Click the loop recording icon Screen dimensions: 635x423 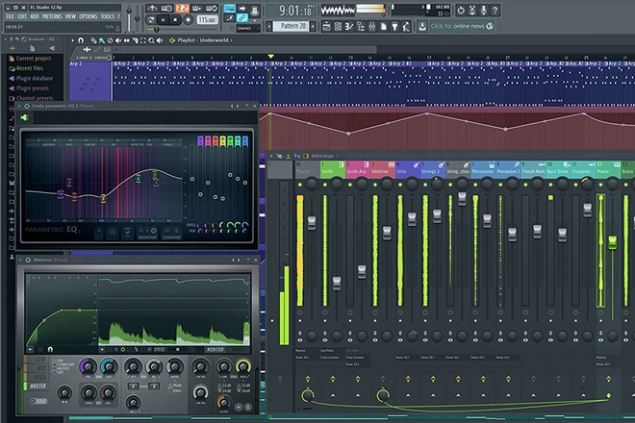tap(212, 8)
